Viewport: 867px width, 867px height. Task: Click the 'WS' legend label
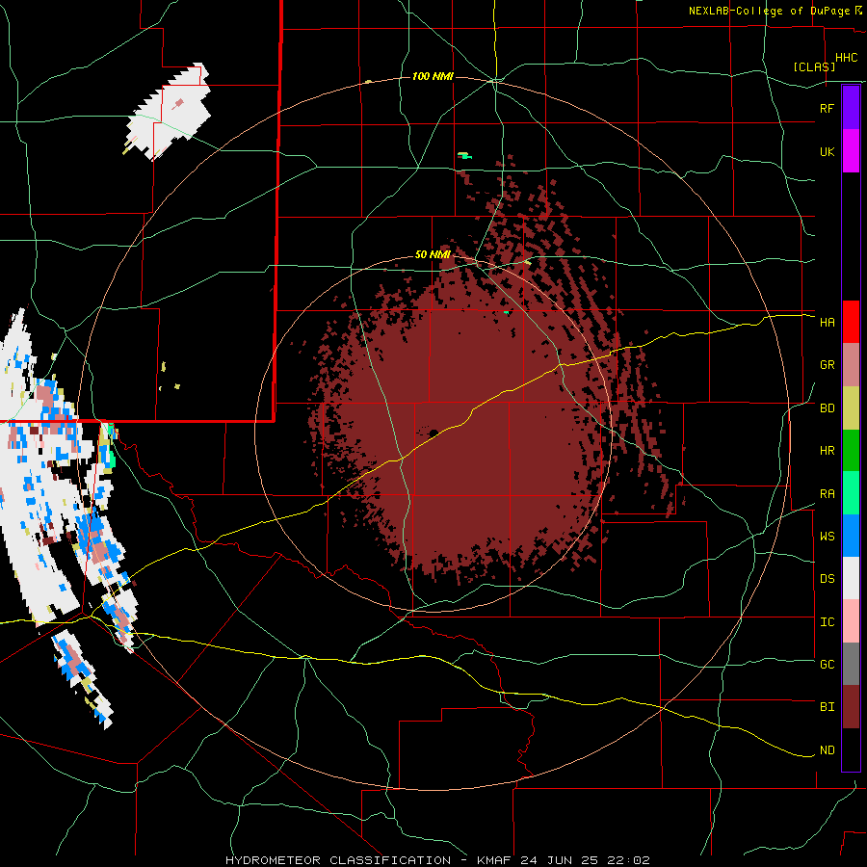[x=827, y=537]
